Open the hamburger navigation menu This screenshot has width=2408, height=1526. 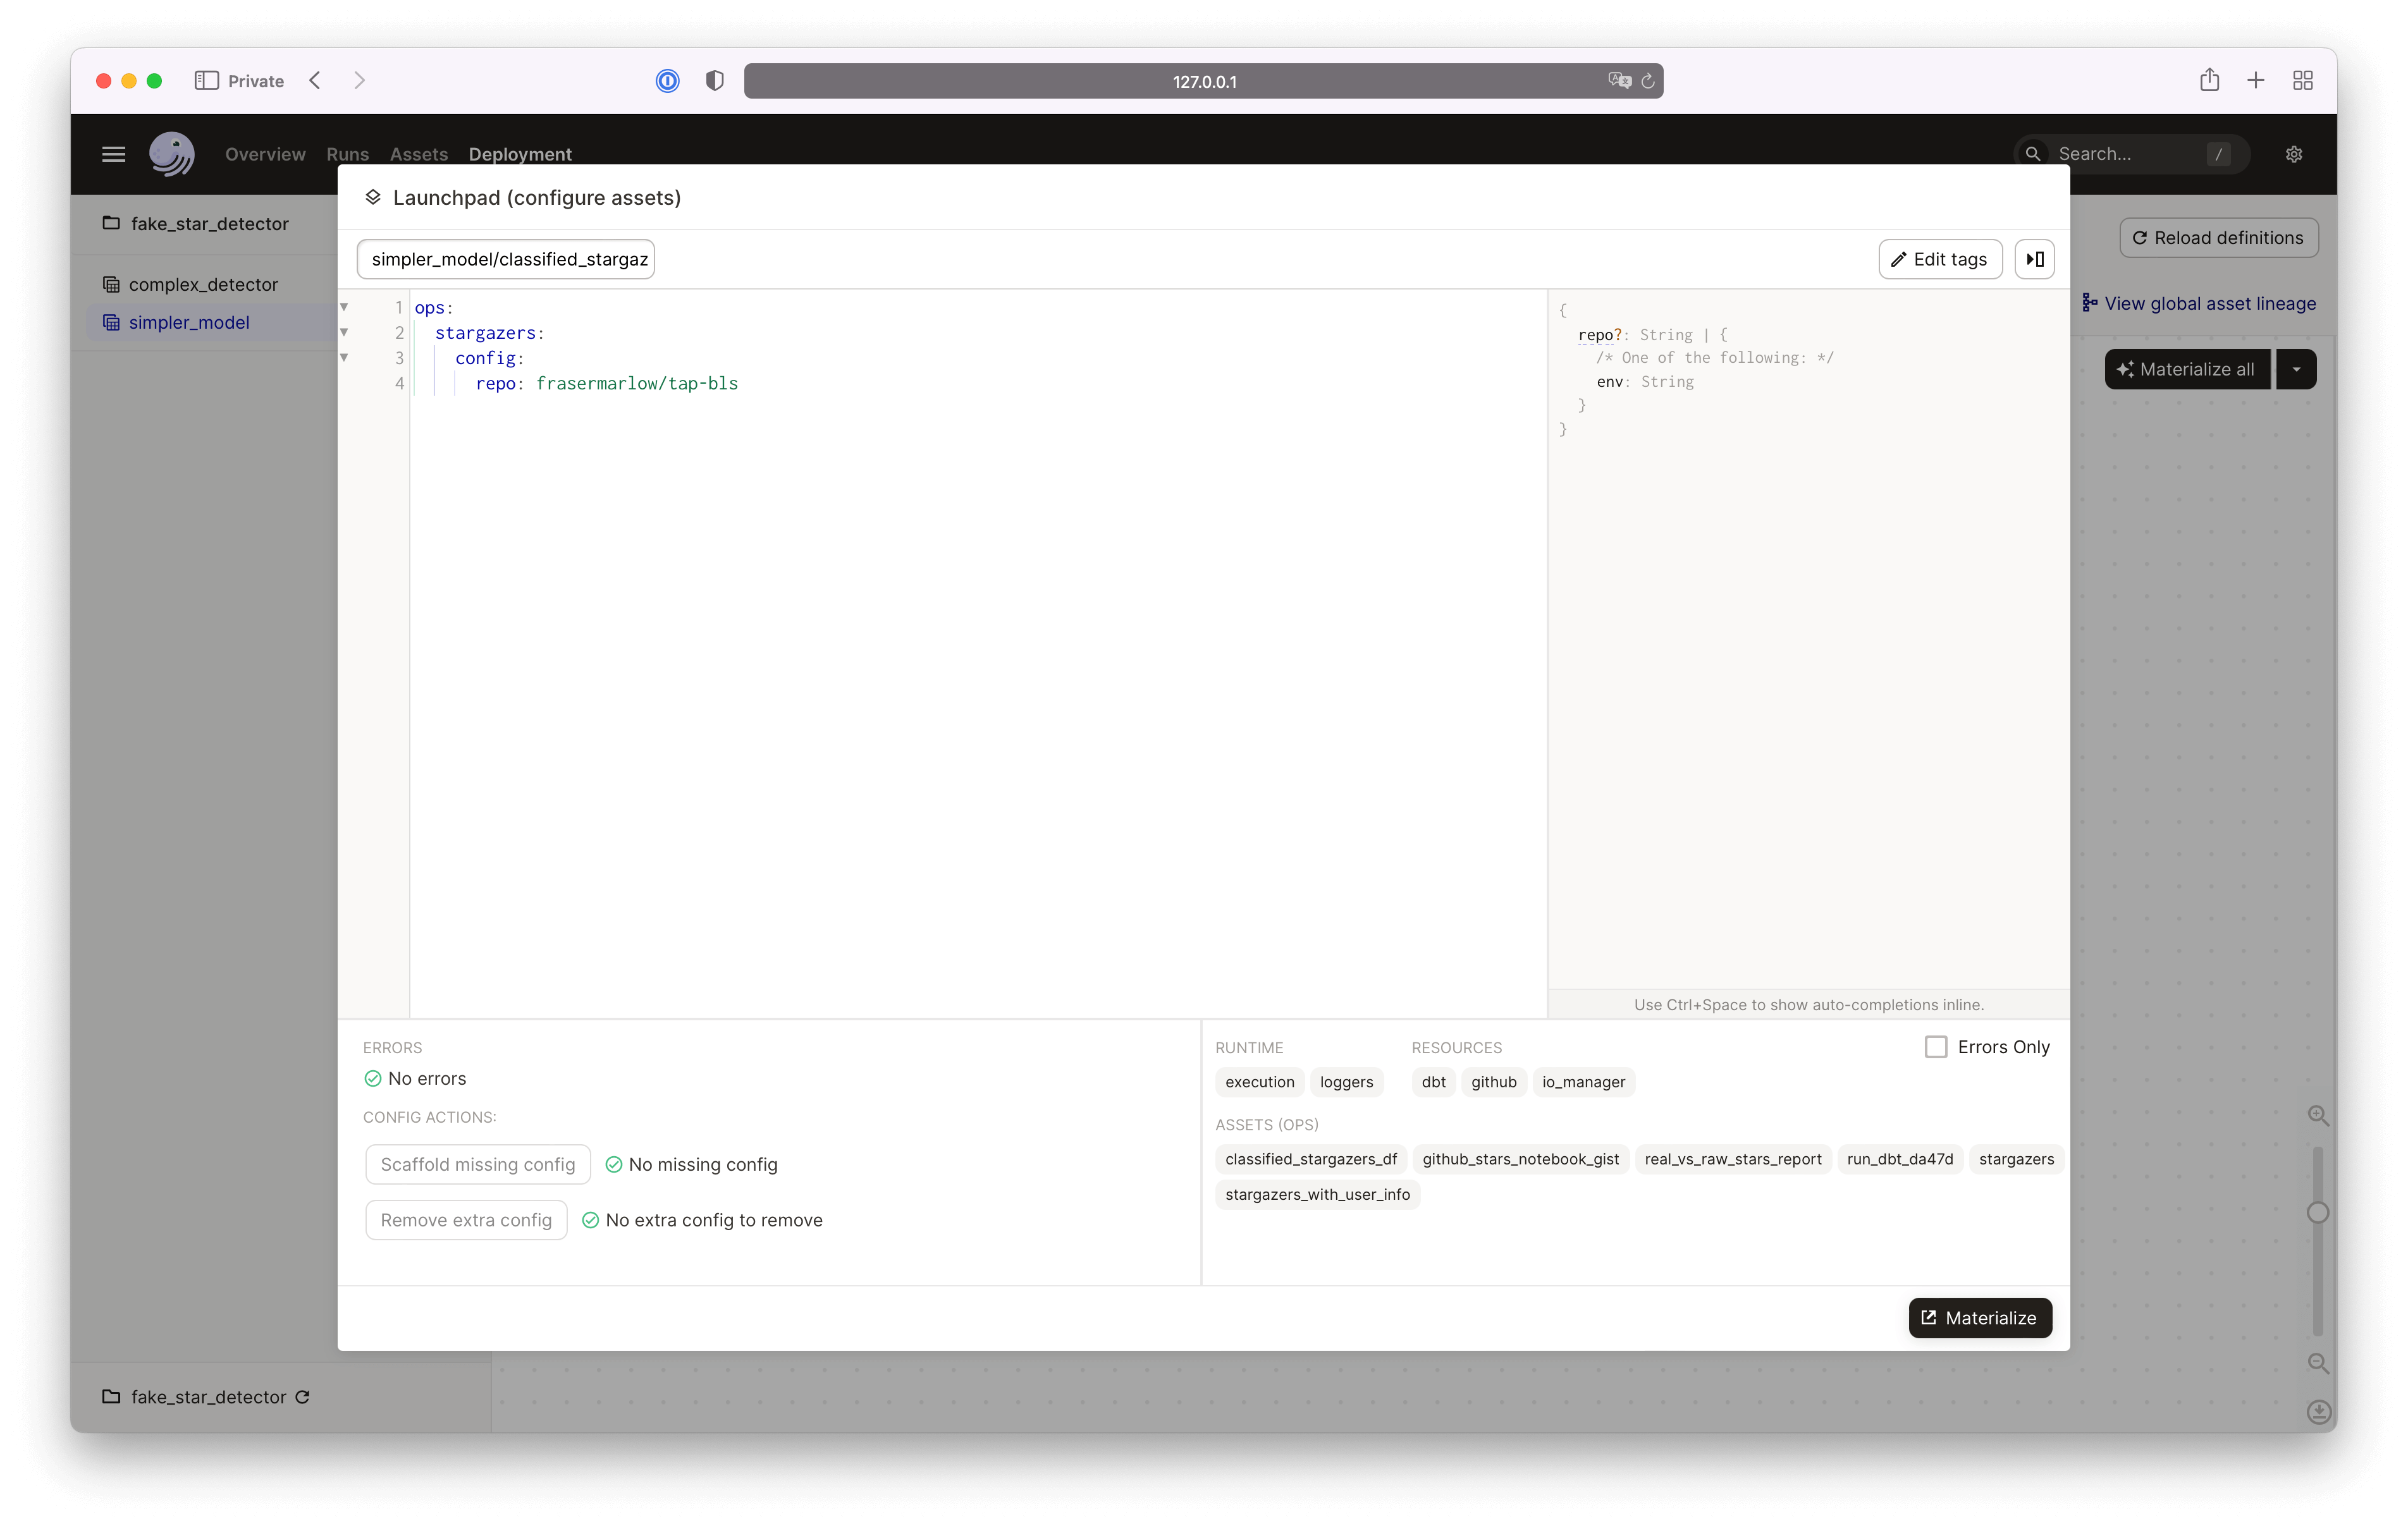[113, 154]
